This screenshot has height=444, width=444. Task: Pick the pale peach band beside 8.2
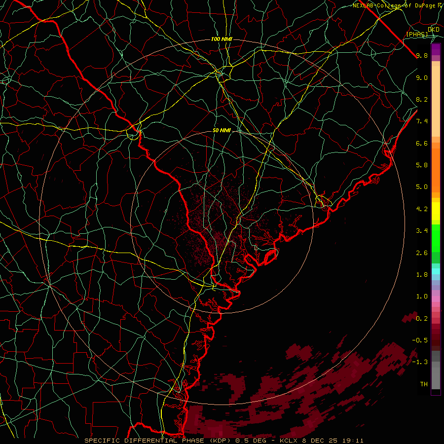(x=436, y=101)
